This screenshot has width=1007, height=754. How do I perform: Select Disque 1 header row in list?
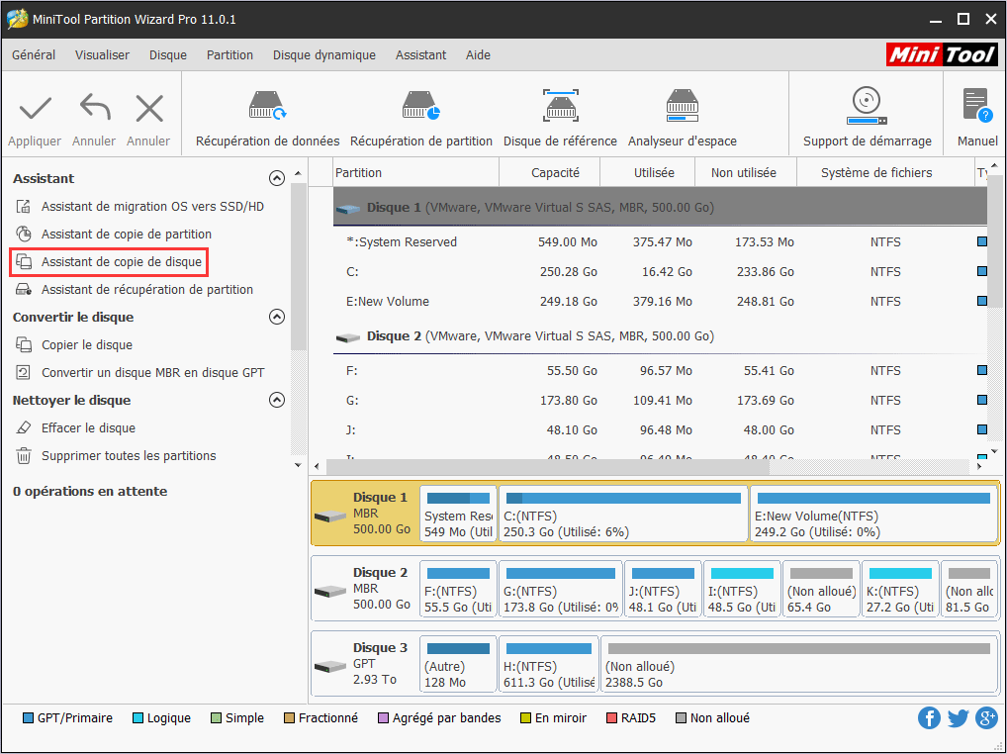pos(660,207)
